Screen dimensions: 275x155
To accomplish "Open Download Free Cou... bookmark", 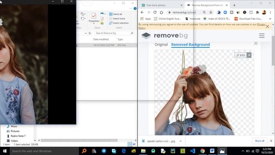I will (x=248, y=19).
